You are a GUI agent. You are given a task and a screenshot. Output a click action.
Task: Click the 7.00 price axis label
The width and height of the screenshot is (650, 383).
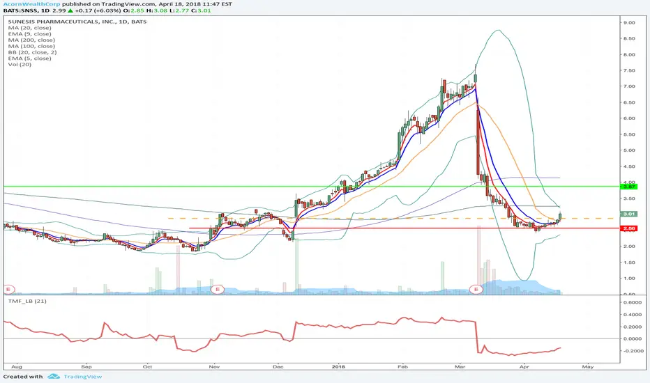tap(629, 86)
